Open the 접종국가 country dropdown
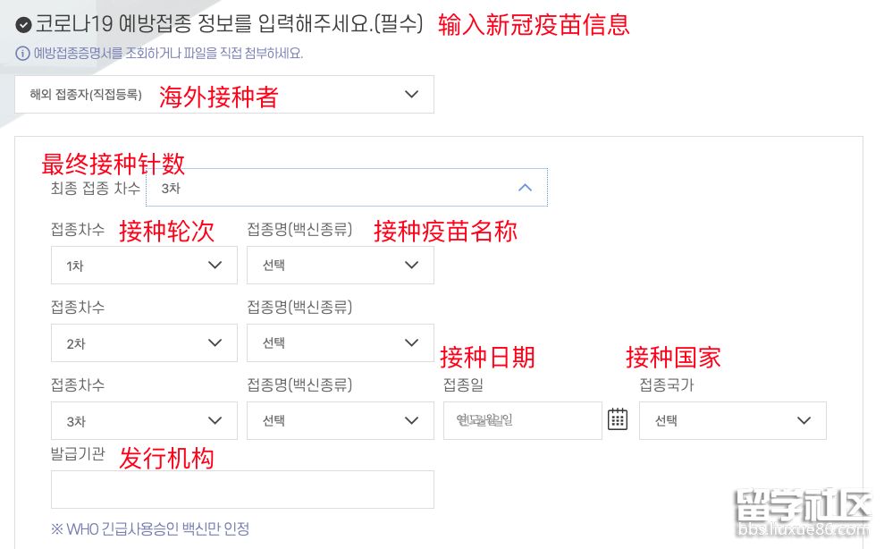Image resolution: width=884 pixels, height=549 pixels. point(732,420)
